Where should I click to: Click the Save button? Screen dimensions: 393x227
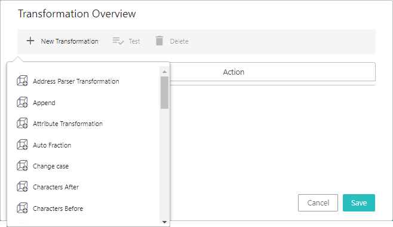[359, 203]
